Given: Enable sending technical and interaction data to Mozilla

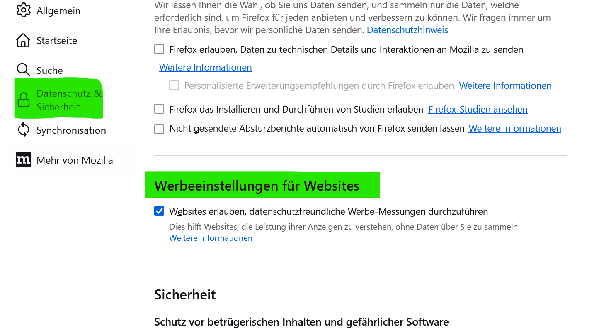Looking at the screenshot, I should [159, 49].
